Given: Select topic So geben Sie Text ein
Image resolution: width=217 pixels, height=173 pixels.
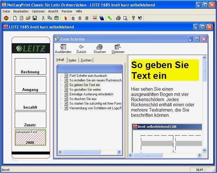Looking at the screenshot, I should [84, 85].
